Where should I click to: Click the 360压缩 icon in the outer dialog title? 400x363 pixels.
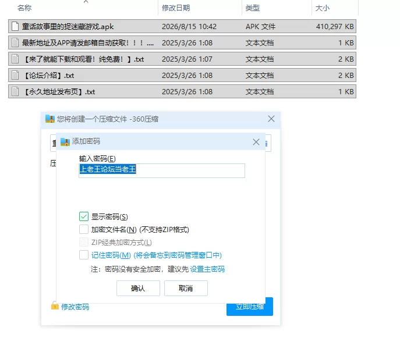click(x=50, y=119)
